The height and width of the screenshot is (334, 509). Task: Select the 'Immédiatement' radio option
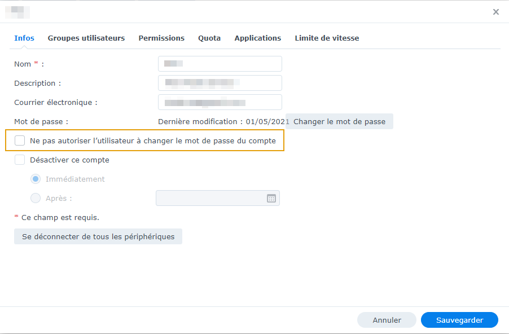pyautogui.click(x=36, y=179)
